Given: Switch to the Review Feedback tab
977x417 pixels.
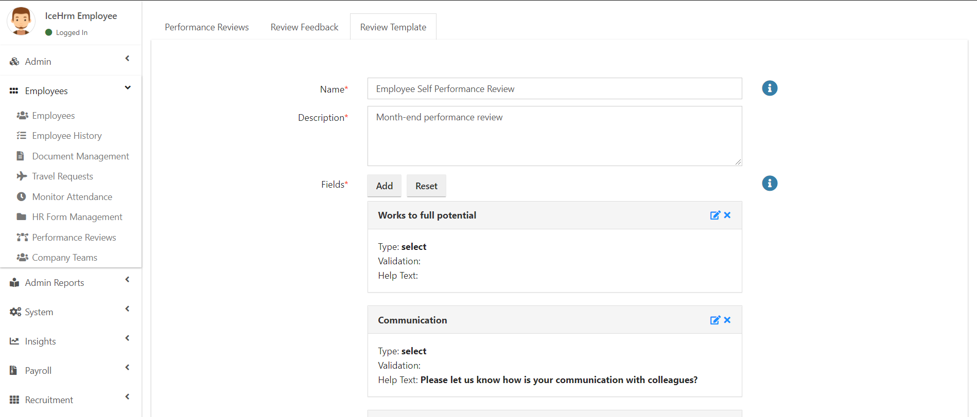Looking at the screenshot, I should coord(304,27).
